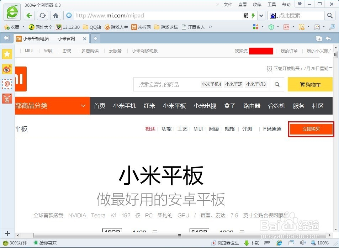
Task: Go to 小米平板 nav tab
Action: pos(174,106)
